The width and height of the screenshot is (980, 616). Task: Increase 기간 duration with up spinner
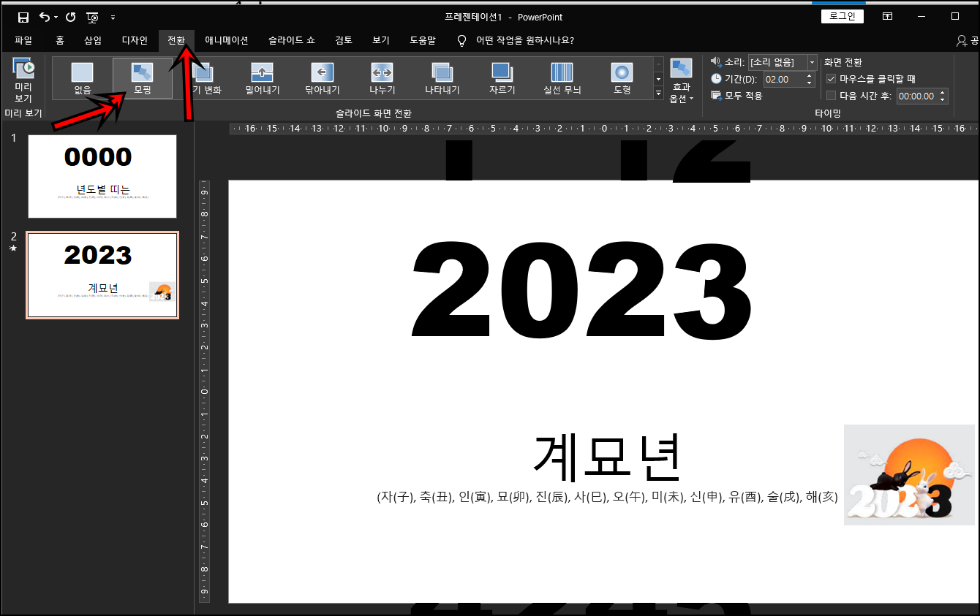tap(809, 75)
